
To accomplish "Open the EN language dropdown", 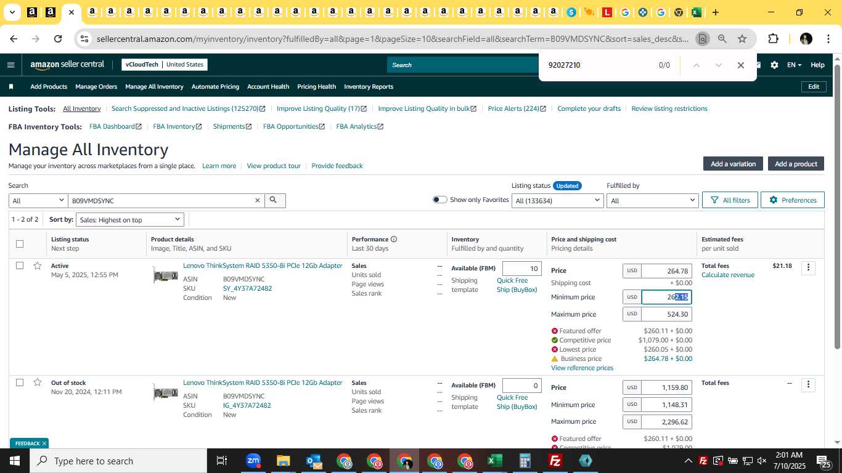I will 794,65.
